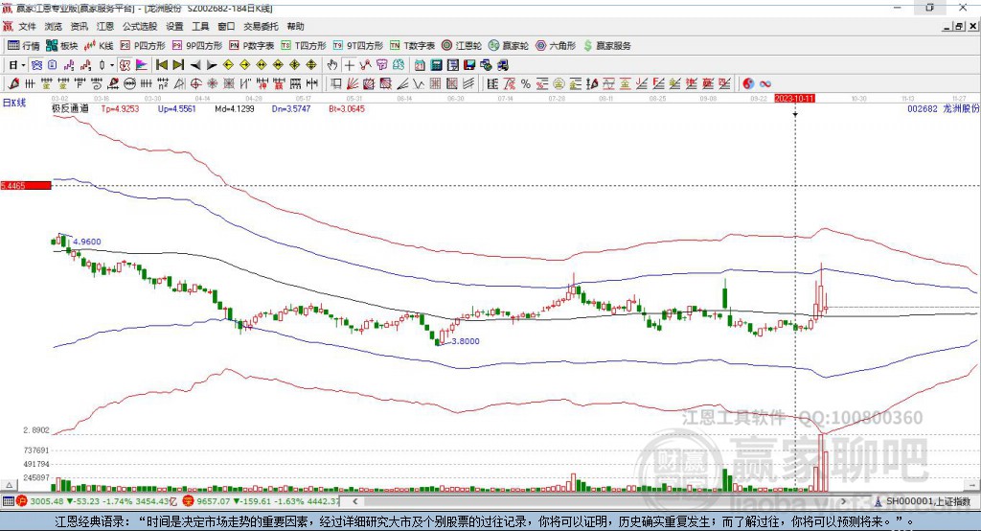Viewport: 981px width, 531px height.
Task: Open 赢家服务 with dollar icon
Action: tap(606, 46)
